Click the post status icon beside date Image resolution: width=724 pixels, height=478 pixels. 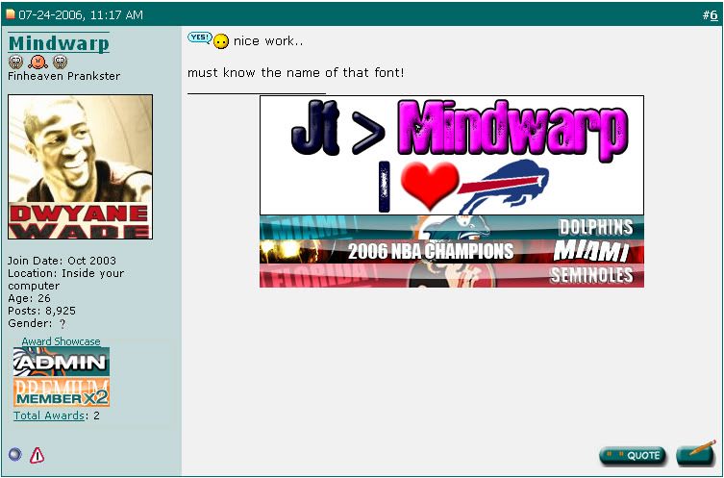point(11,14)
